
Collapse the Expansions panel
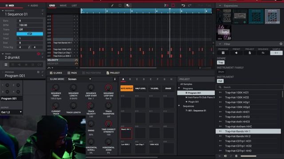tap(220, 6)
